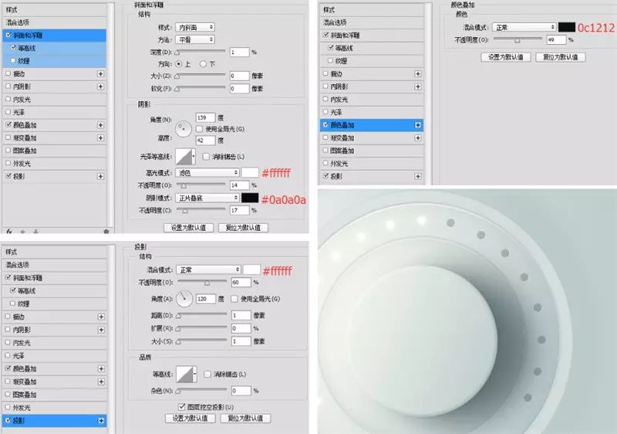Select the 上 direction radio button
This screenshot has height=434, width=617.
click(x=179, y=64)
